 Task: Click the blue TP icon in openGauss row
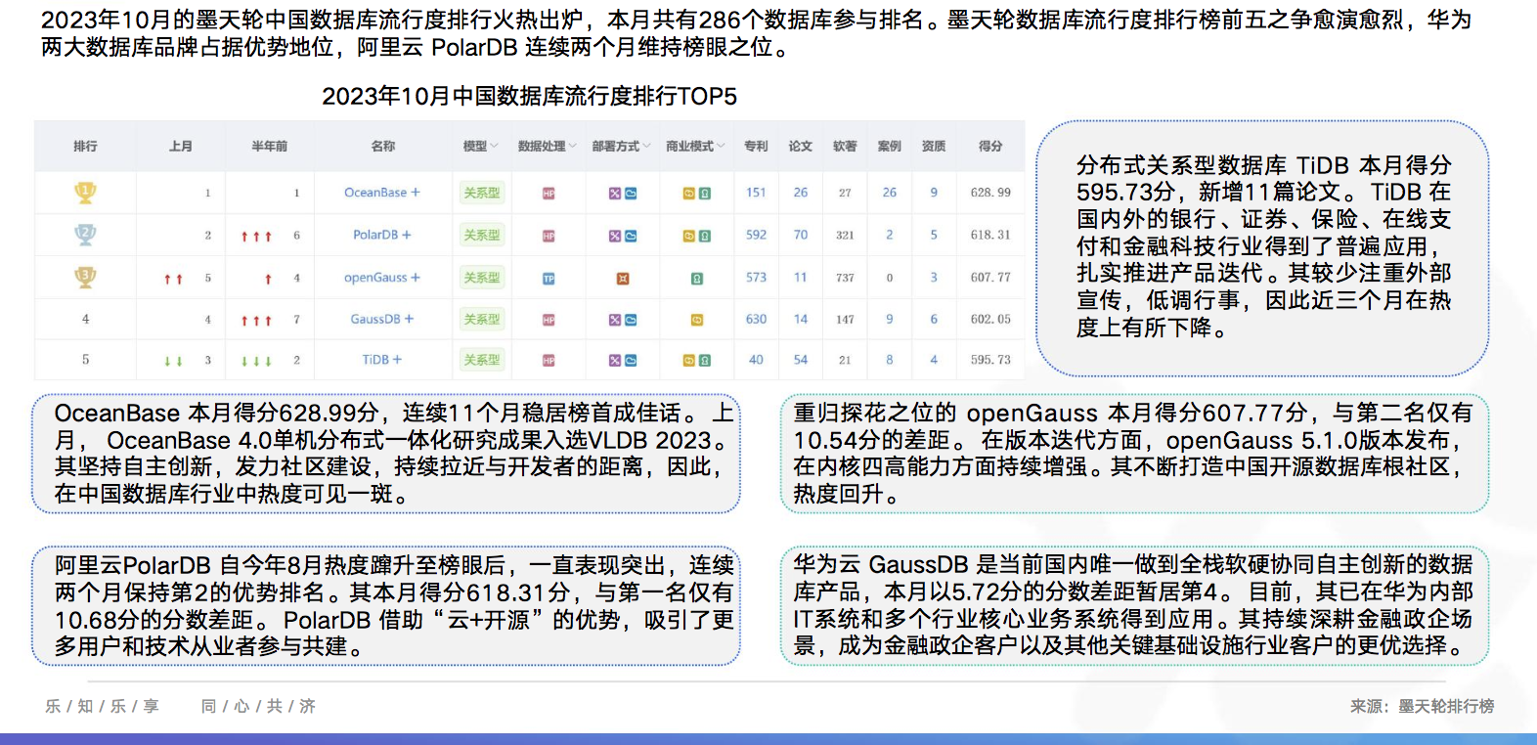[x=549, y=279]
